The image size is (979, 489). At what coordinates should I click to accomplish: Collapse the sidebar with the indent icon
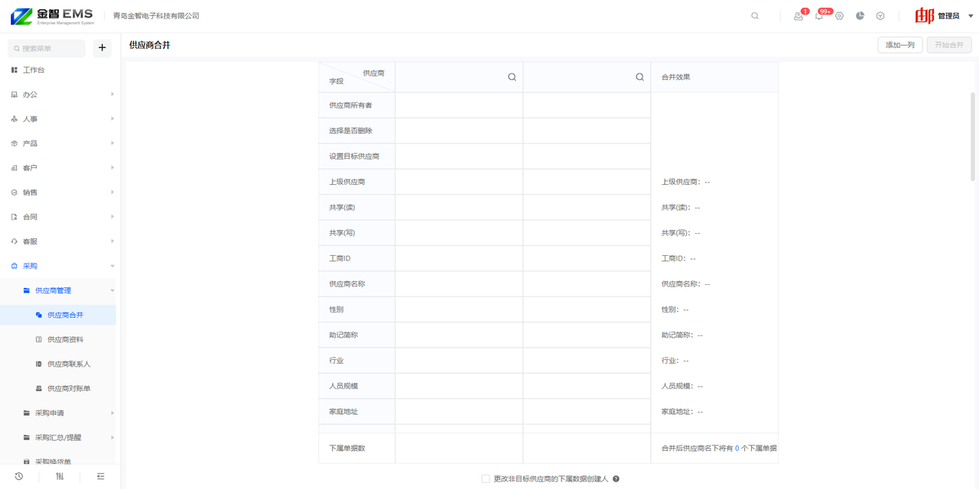[101, 476]
